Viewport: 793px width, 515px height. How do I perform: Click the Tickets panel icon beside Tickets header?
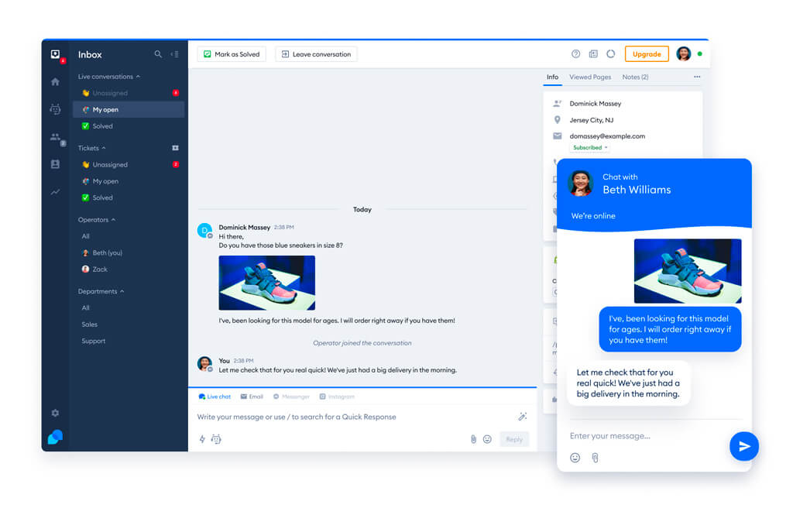pos(176,148)
